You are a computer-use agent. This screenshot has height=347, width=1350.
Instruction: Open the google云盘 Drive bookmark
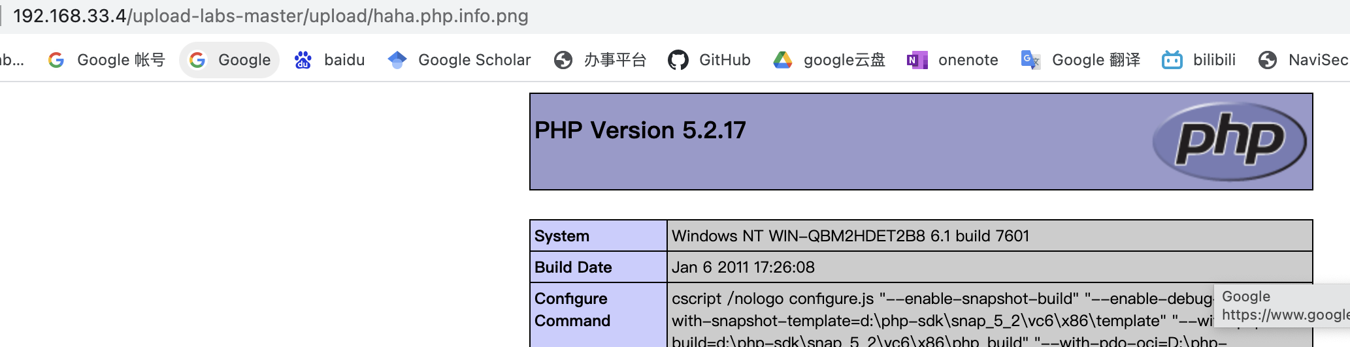tap(829, 60)
